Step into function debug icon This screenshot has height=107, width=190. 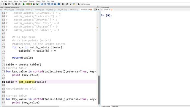point(49,4)
